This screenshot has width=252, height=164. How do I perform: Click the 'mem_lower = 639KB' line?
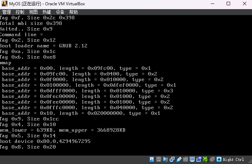(x=63, y=130)
